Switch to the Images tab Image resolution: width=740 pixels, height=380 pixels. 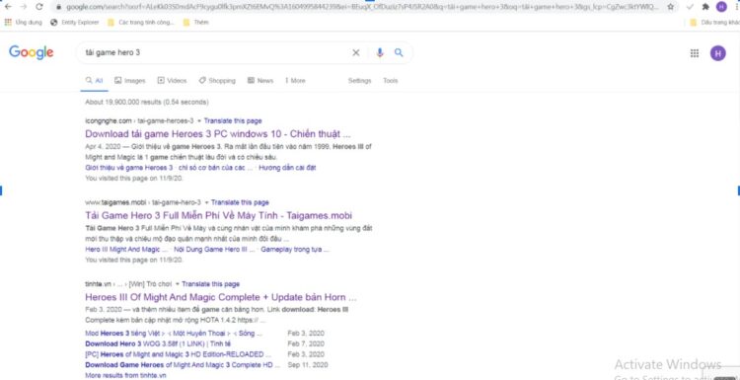[x=130, y=81]
